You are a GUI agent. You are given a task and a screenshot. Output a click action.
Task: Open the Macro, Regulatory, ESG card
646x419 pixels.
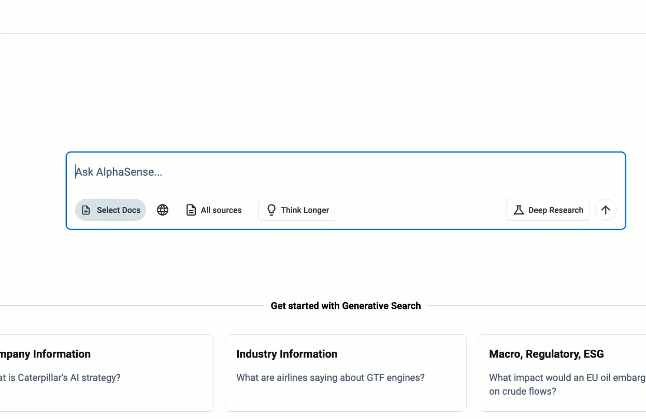tap(562, 372)
